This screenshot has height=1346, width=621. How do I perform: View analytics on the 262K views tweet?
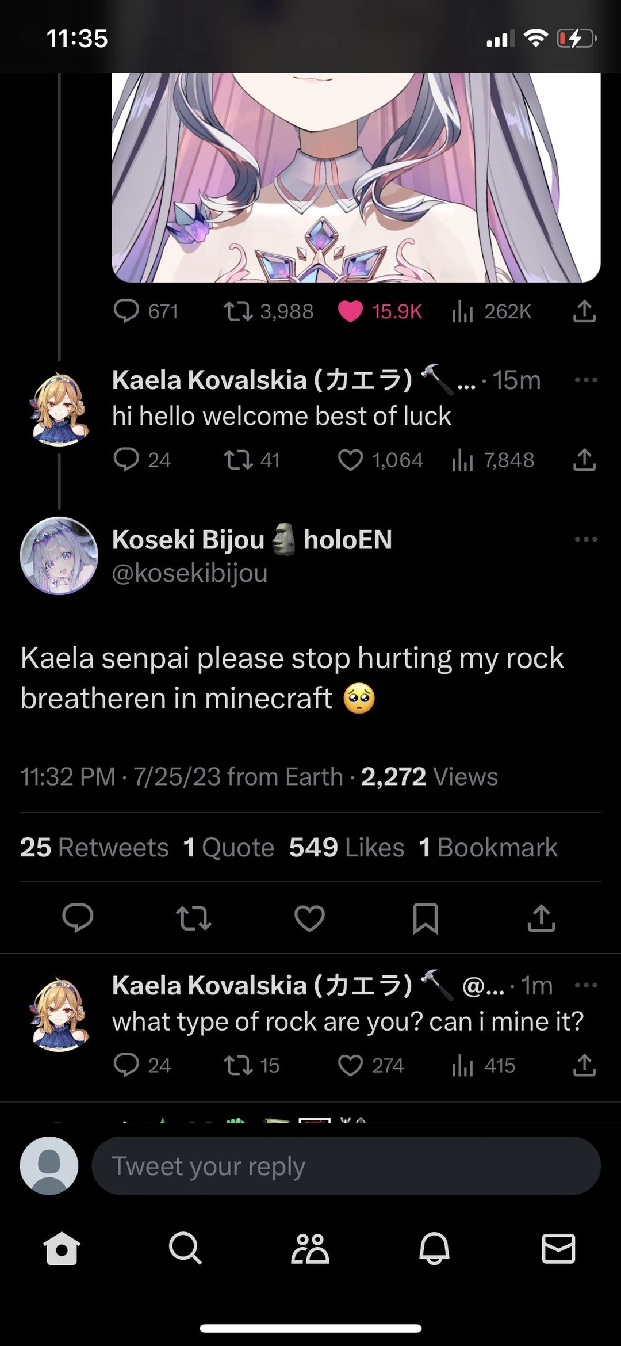463,311
